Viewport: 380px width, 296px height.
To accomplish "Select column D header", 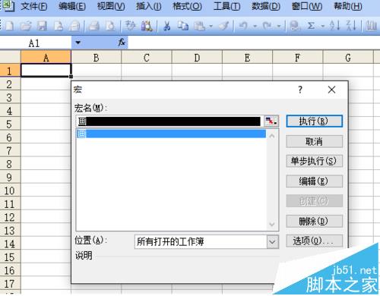I will pos(197,57).
